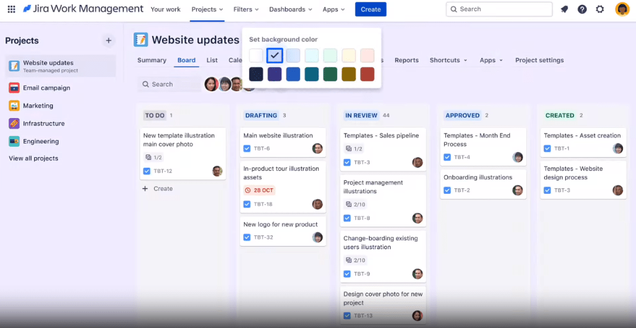Expand the Apps dropdown in top navigation
Viewport: 636px width, 328px height.
(334, 9)
